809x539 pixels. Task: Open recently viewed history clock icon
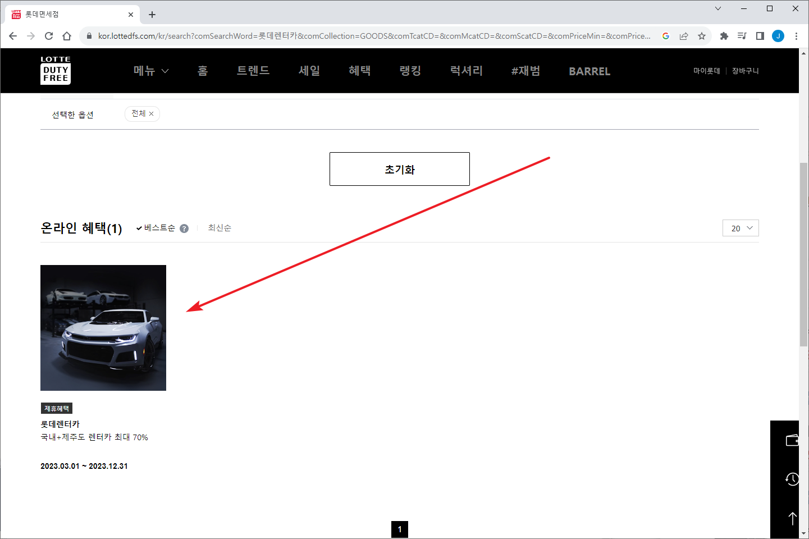tap(792, 479)
